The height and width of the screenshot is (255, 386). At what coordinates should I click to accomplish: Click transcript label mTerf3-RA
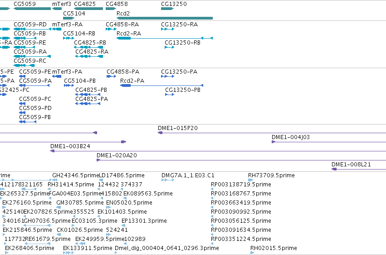click(x=68, y=25)
